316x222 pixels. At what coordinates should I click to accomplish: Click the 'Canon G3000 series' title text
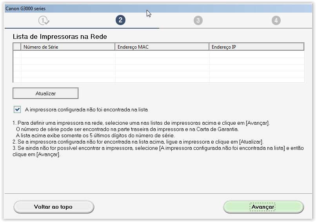pyautogui.click(x=25, y=9)
